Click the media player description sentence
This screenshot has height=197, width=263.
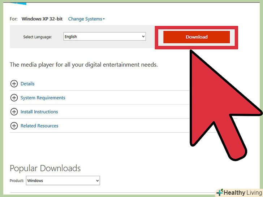pos(84,65)
